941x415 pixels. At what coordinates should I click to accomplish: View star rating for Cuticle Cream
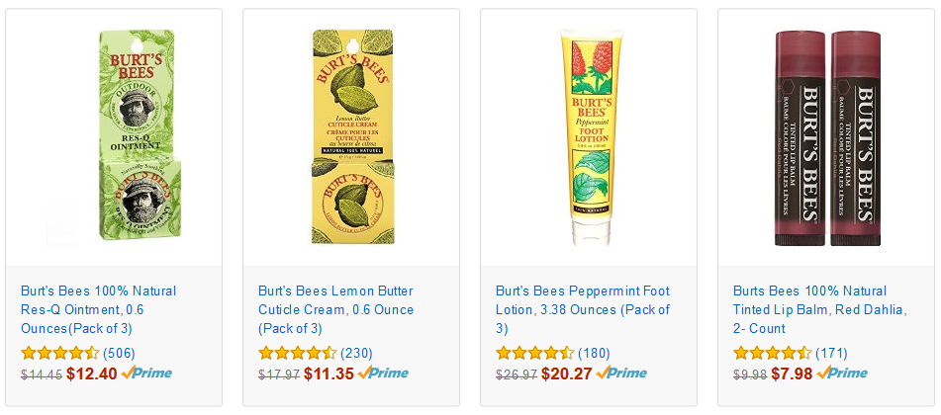[x=297, y=353]
